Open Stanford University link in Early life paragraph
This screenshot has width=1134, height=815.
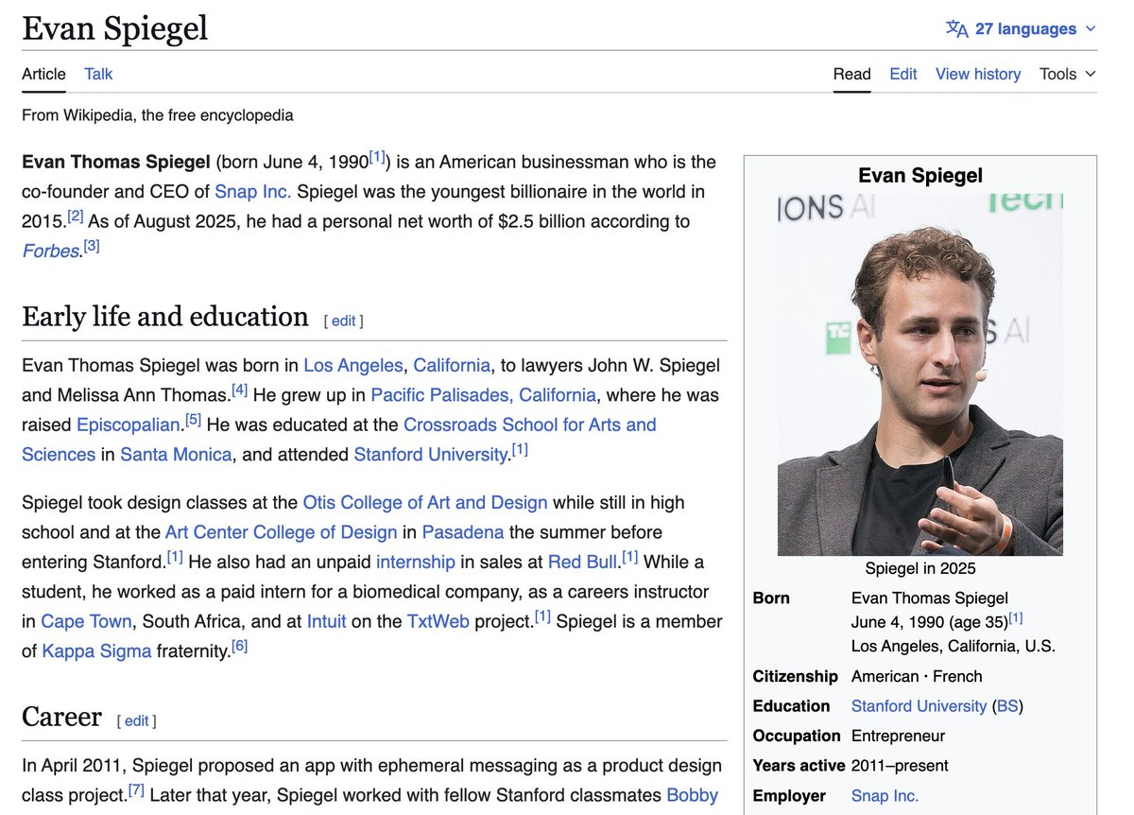[431, 455]
